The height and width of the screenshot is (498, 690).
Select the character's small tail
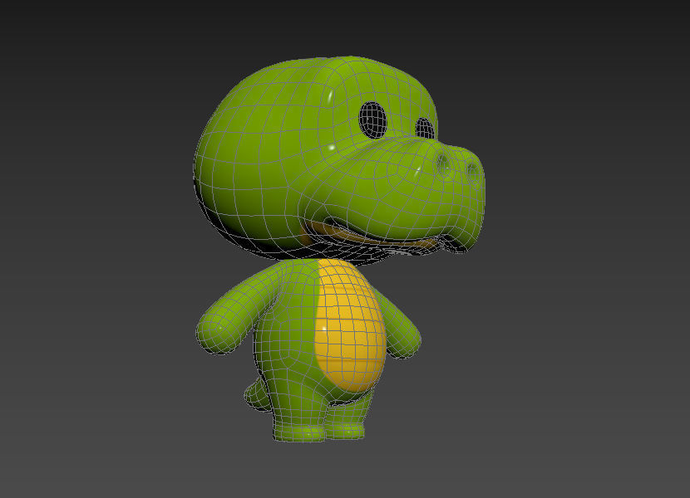click(x=258, y=395)
